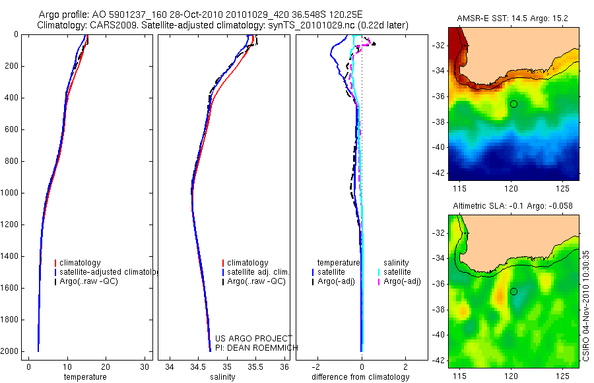Click 'PI: DEAN ROEMMICH' label

pyautogui.click(x=257, y=348)
